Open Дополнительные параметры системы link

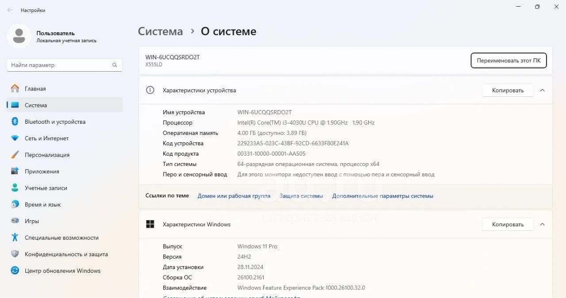[x=382, y=196]
